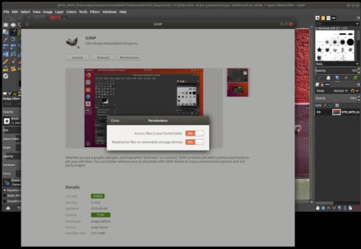Select the Pencil tool icon
Screen dimensions: 361x249
tap(5, 61)
